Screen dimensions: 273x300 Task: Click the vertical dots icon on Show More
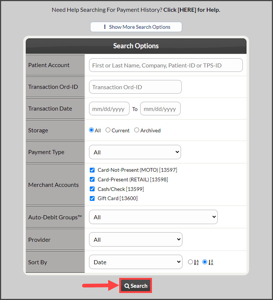pos(105,27)
